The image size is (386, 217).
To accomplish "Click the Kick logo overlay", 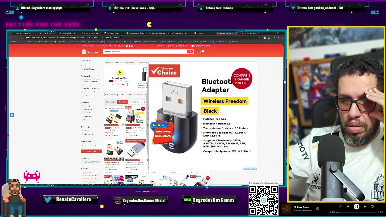I will 188,200.
